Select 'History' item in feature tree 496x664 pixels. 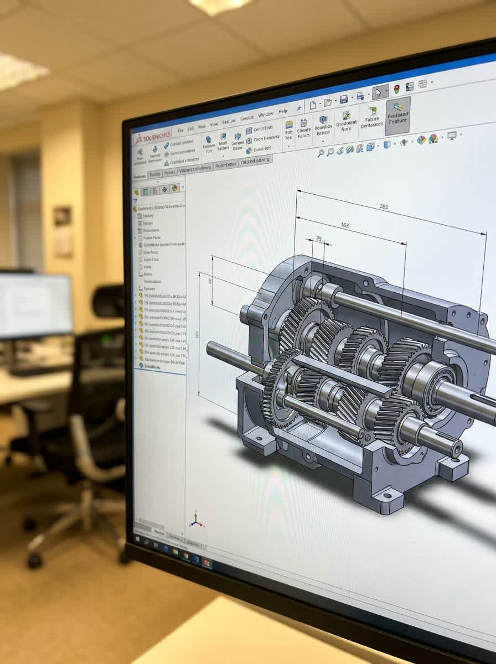pos(146,216)
